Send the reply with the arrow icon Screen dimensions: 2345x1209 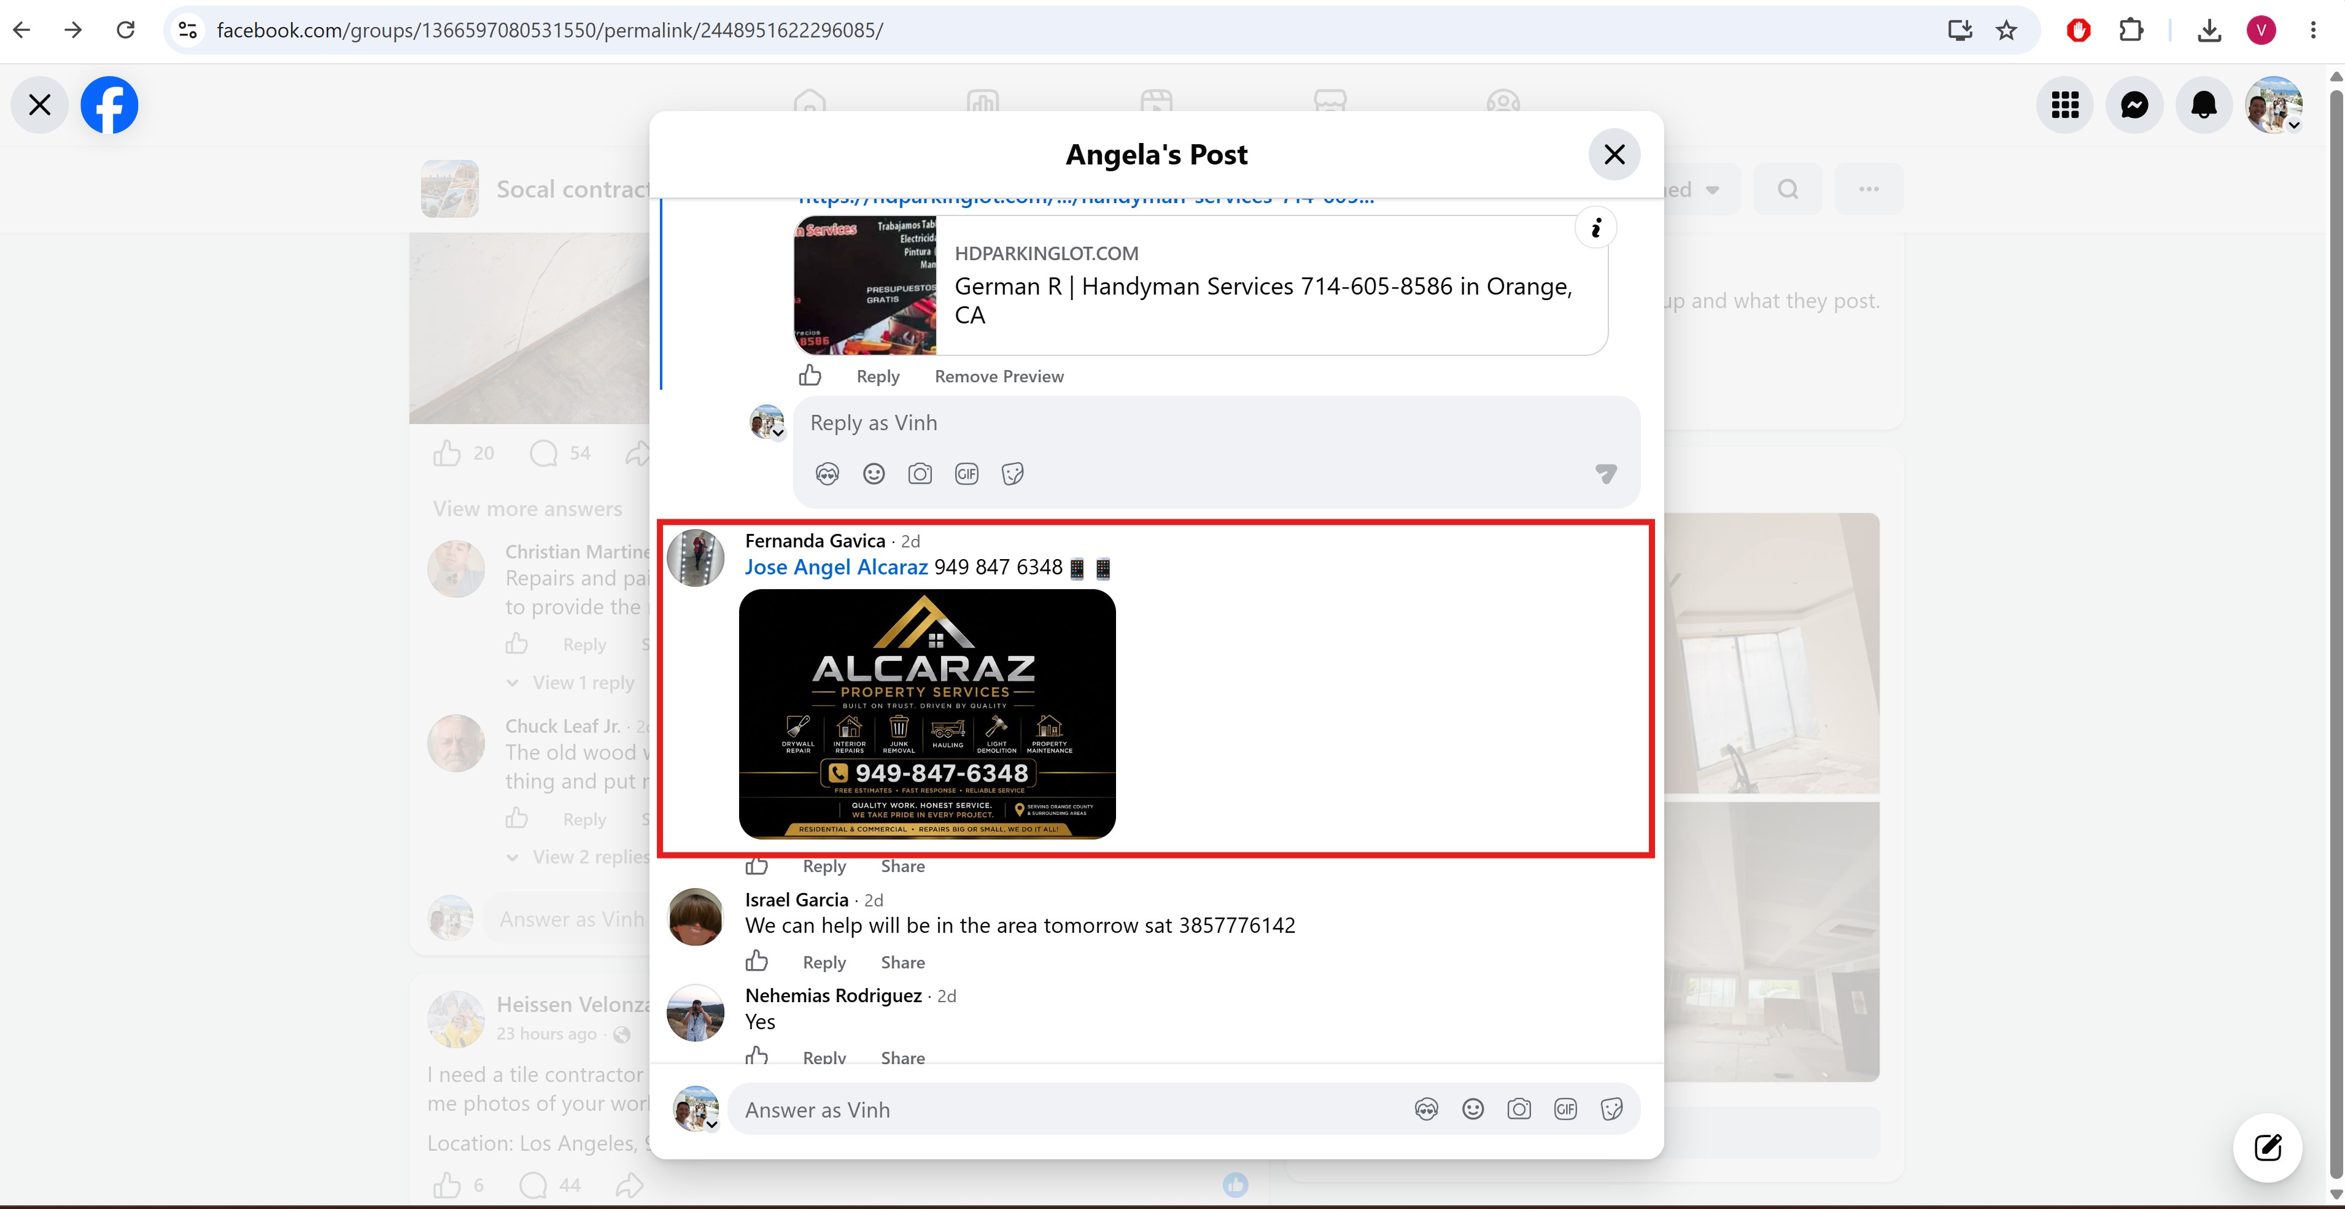coord(1606,473)
